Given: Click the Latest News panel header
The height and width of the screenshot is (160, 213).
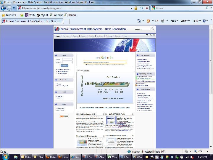Looking at the screenshot, I should 146,89.
